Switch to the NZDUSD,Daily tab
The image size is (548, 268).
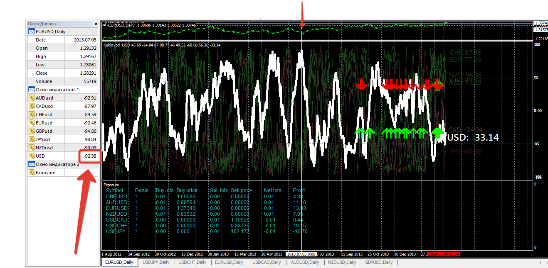point(342,262)
